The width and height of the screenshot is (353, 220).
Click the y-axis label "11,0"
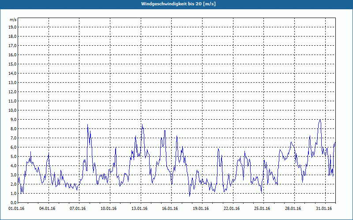click(x=12, y=101)
